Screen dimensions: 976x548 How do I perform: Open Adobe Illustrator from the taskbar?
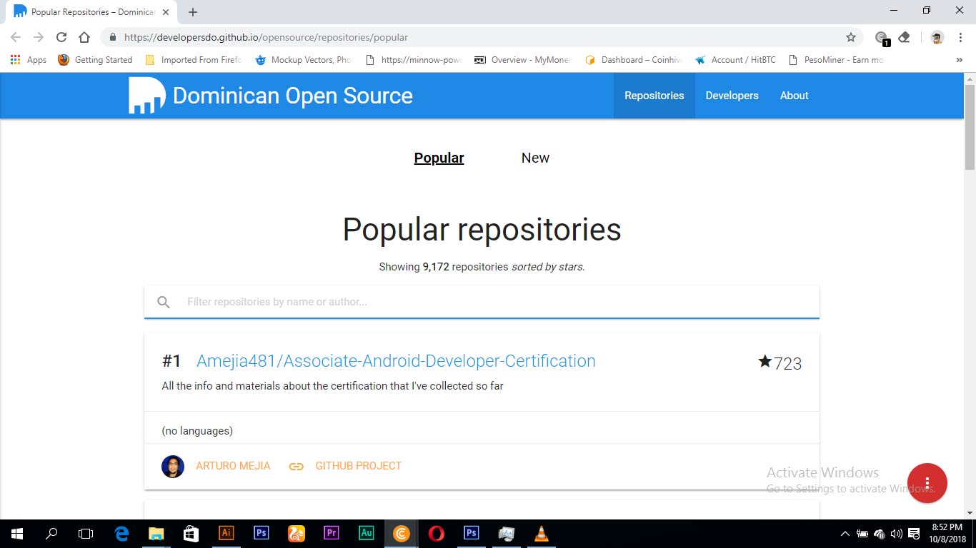226,533
